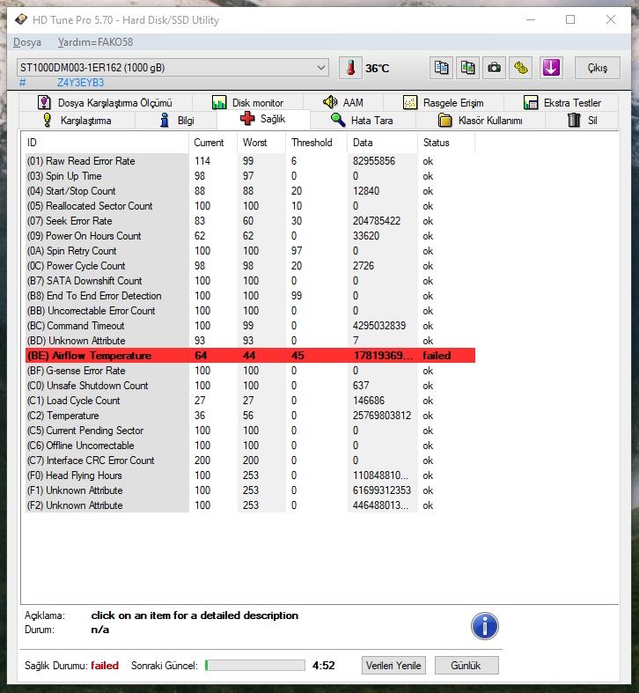The width and height of the screenshot is (639, 693).
Task: Switch to the Sil tab
Action: [582, 121]
